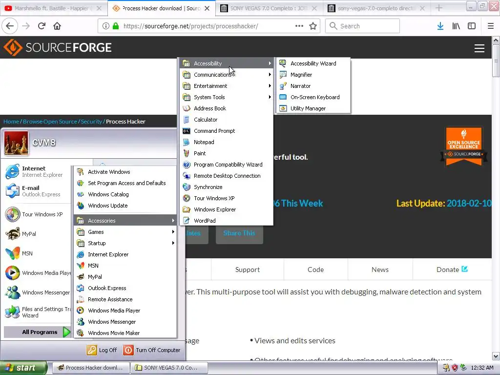Switch to sony-vegas-7.0-completo directory tab
Screen dimensions: 500x375
coord(376,8)
